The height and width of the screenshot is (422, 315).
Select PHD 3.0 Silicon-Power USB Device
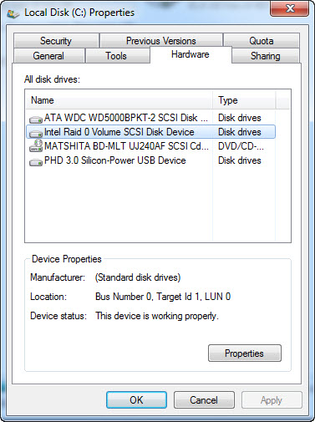[150, 160]
